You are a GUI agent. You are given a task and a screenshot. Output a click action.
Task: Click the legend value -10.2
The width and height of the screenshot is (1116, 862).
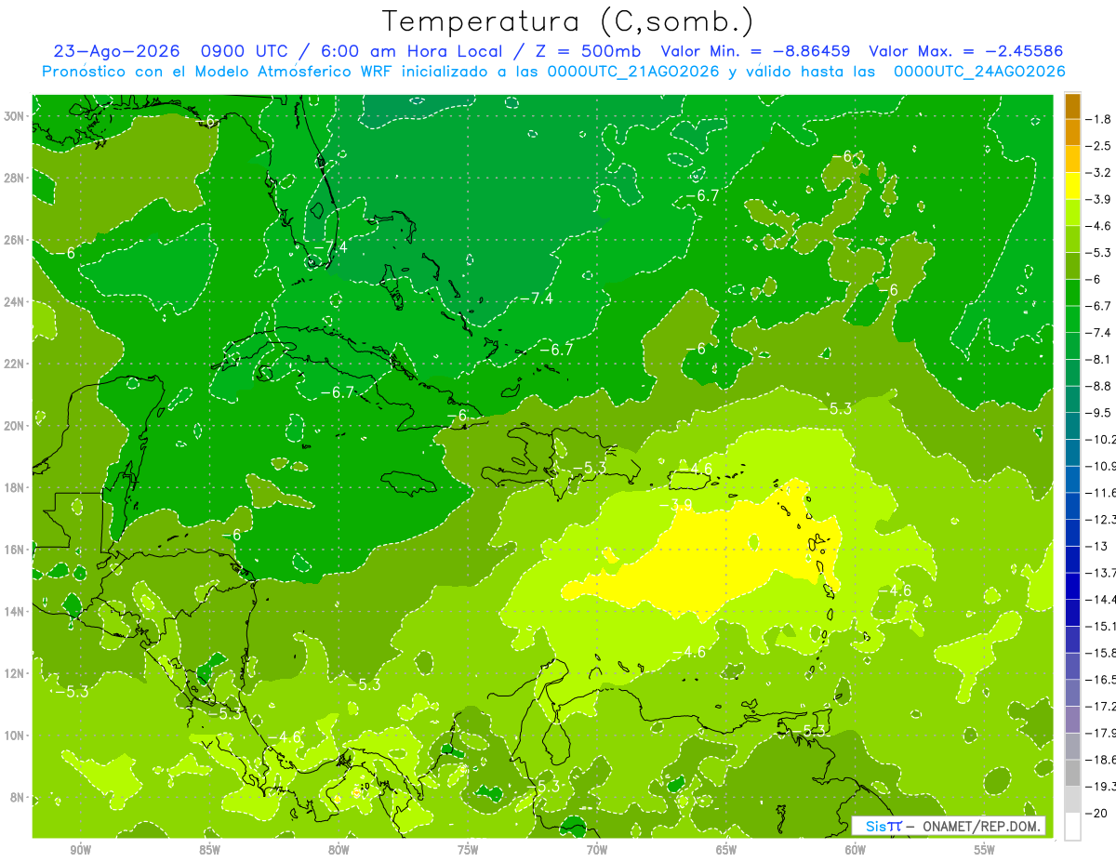click(x=1101, y=439)
